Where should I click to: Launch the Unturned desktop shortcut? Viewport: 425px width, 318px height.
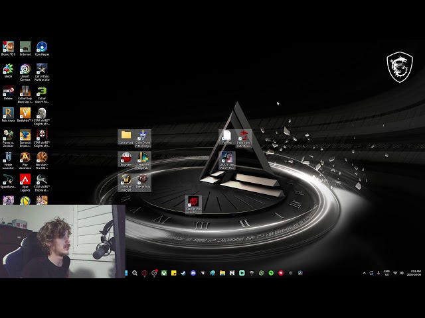(x=25, y=48)
